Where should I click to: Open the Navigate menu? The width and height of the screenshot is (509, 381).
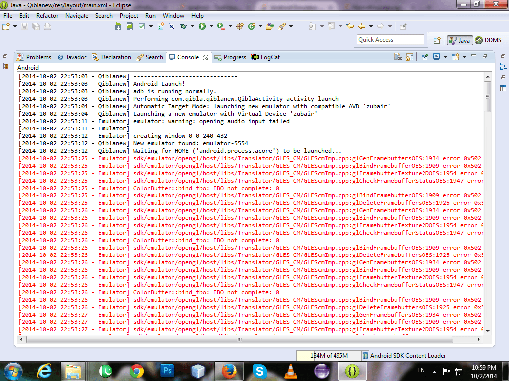click(77, 15)
